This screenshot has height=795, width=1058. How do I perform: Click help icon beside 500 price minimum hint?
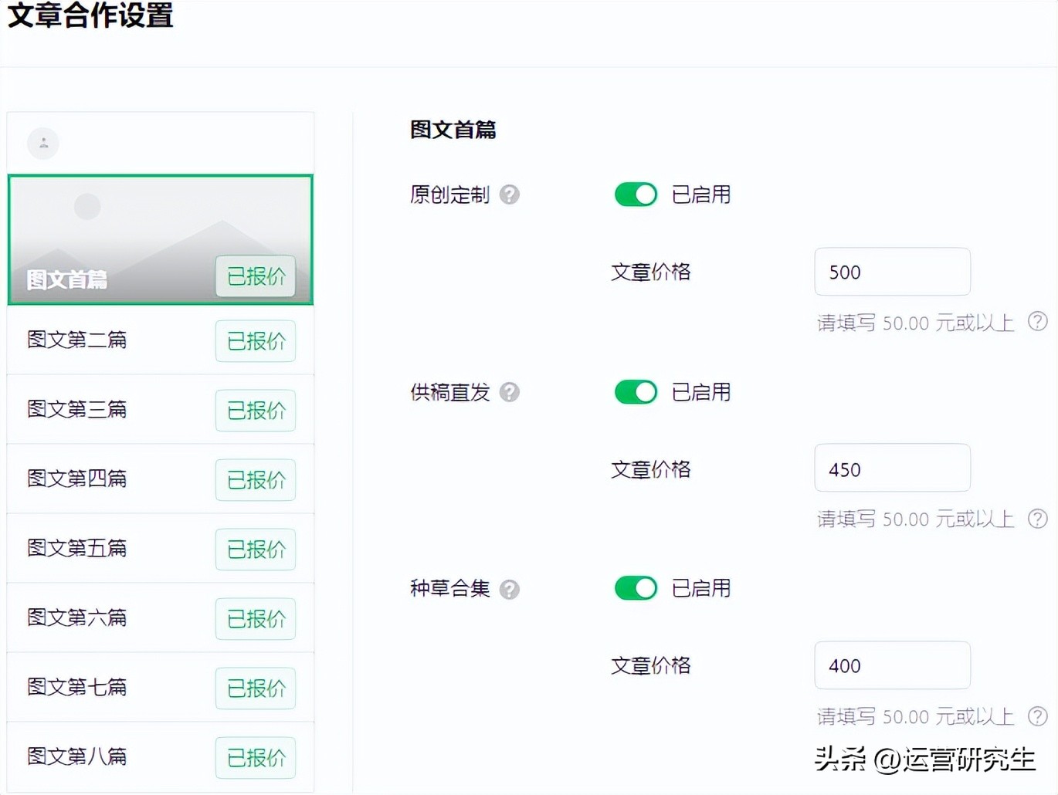click(x=1038, y=322)
